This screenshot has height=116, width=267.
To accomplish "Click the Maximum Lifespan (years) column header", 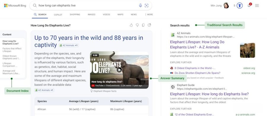I will [126, 101].
